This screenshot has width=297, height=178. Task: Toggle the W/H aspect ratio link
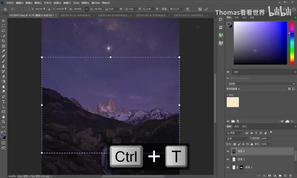click(87, 9)
